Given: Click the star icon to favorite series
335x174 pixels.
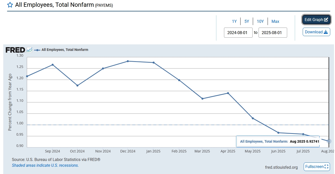Looking at the screenshot, I should pyautogui.click(x=10, y=5).
